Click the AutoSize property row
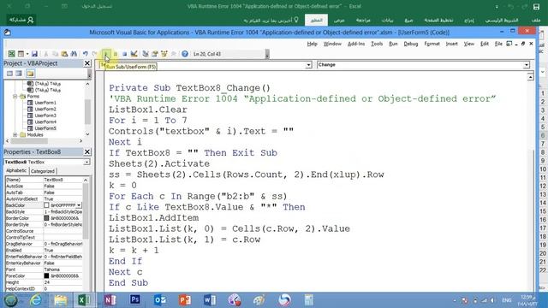 point(44,187)
